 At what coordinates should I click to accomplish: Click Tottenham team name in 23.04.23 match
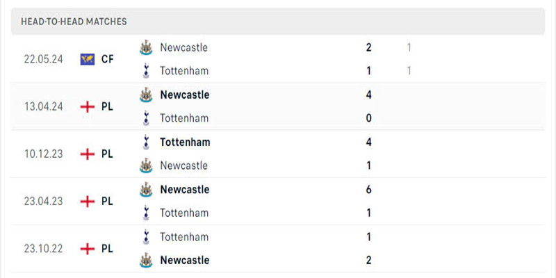(184, 213)
